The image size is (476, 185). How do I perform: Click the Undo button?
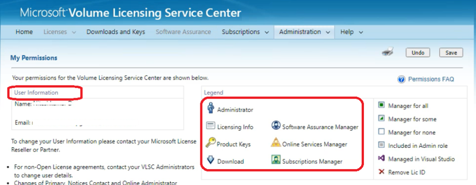coord(418,53)
